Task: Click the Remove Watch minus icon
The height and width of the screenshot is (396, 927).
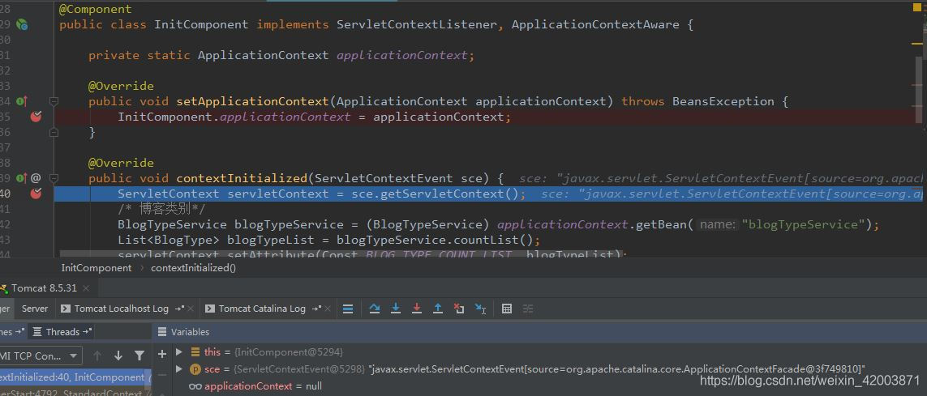Action: 162,375
